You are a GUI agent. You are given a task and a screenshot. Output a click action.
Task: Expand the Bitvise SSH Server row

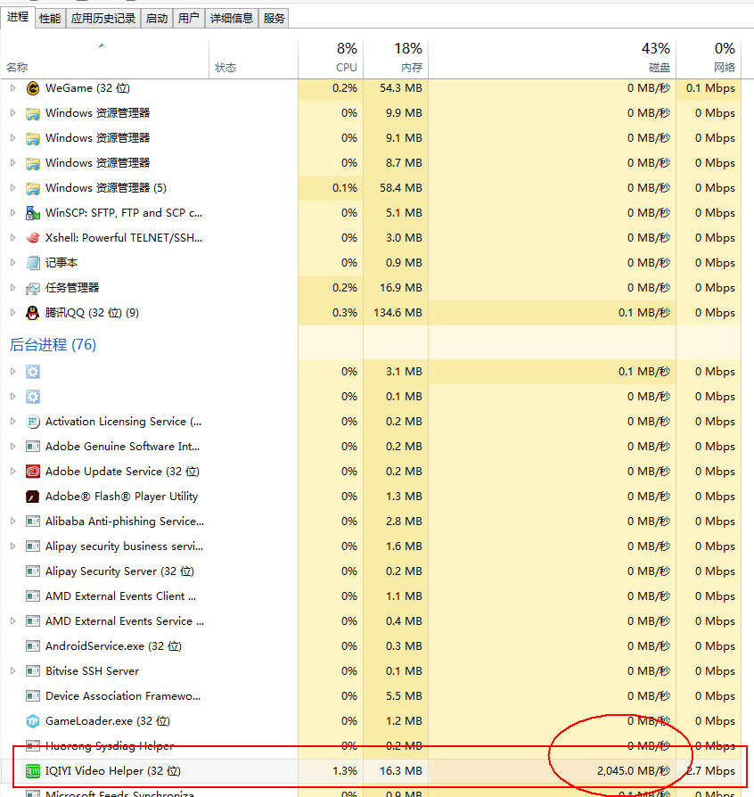[x=12, y=670]
